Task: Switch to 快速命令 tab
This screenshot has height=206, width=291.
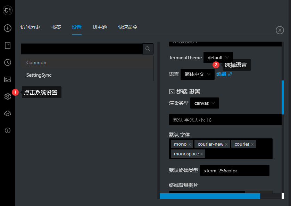Action: (128, 27)
